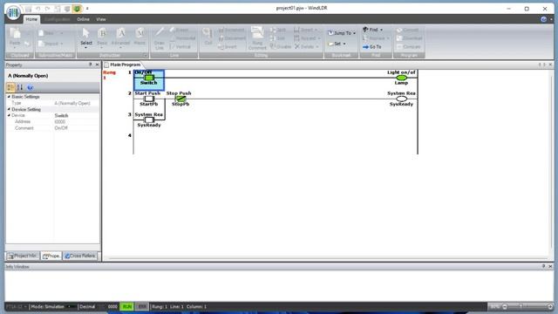Switch to the Cross Reference tab

click(79, 256)
